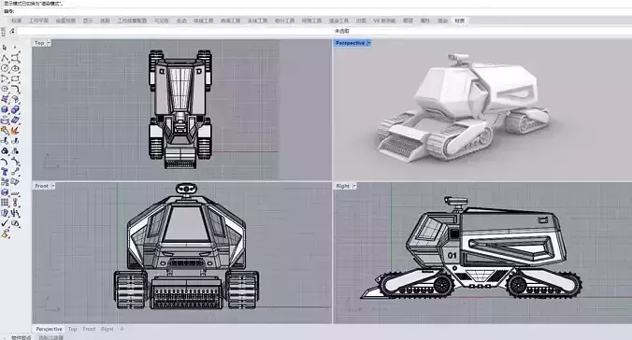Image resolution: width=632 pixels, height=340 pixels.
Task: Click the two-cylinder solid tools icon
Action: tap(15, 109)
